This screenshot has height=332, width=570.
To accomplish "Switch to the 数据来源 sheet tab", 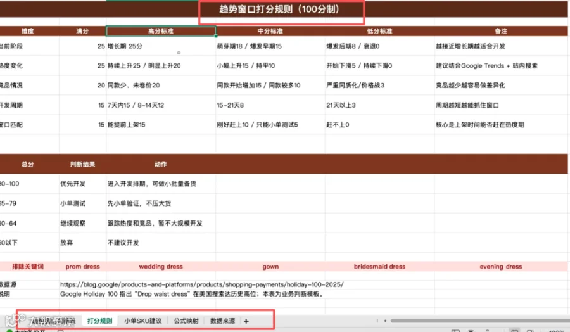I will click(x=222, y=321).
